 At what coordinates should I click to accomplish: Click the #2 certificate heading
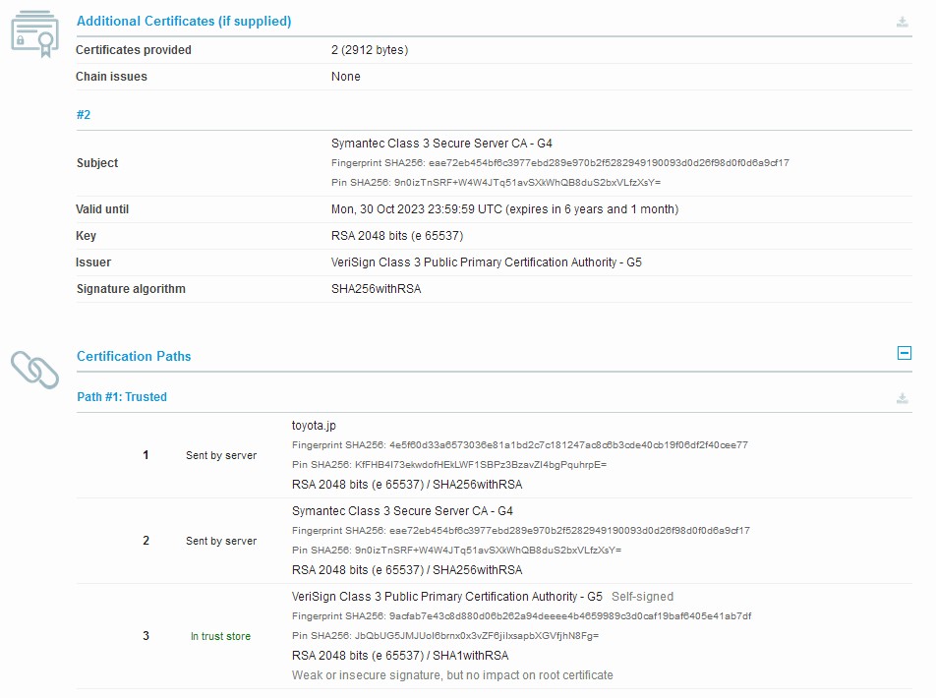84,115
